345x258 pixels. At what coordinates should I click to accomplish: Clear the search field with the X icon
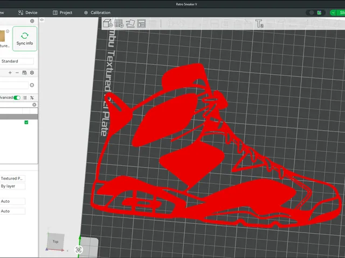[x=34, y=105]
